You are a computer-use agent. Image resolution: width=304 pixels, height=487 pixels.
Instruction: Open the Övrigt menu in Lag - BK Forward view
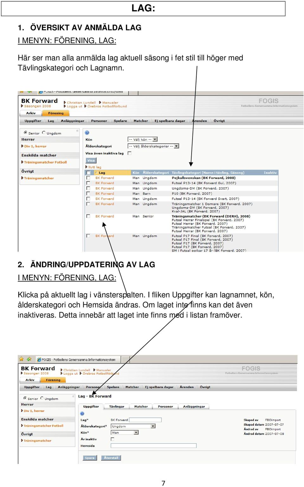[205, 387]
